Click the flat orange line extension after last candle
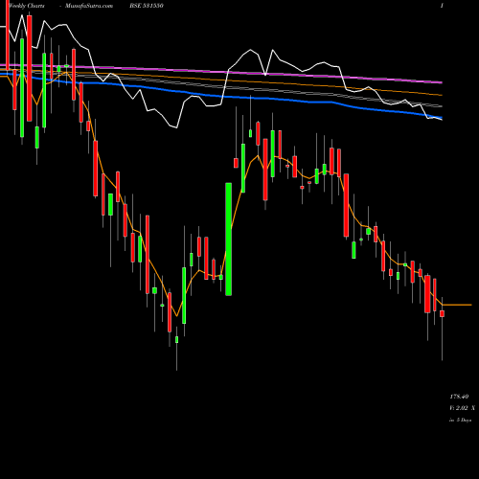The image size is (479, 479). (x=457, y=305)
